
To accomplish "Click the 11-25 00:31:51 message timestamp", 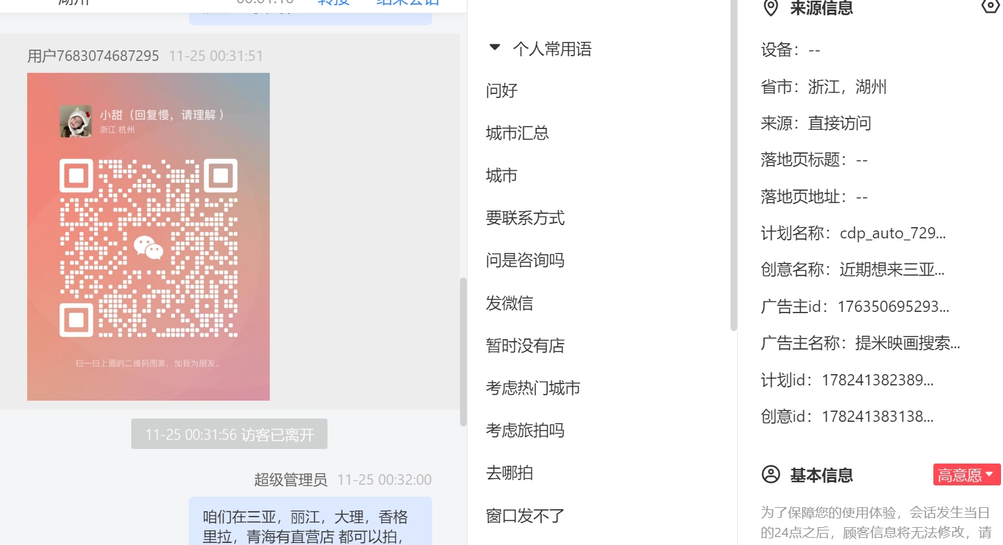I will 216,56.
